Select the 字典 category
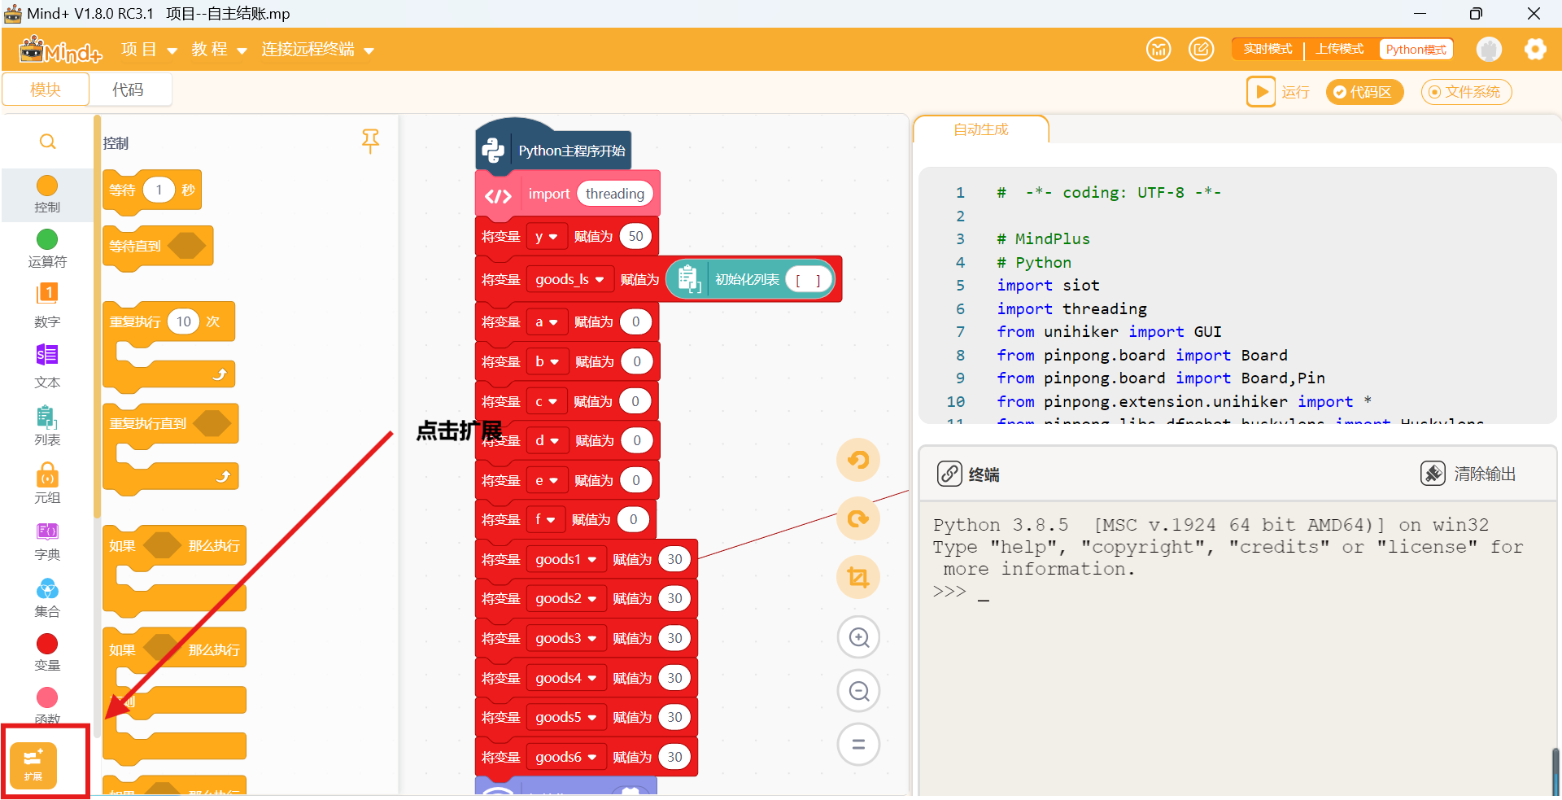Viewport: 1562px width, 800px height. click(x=47, y=541)
